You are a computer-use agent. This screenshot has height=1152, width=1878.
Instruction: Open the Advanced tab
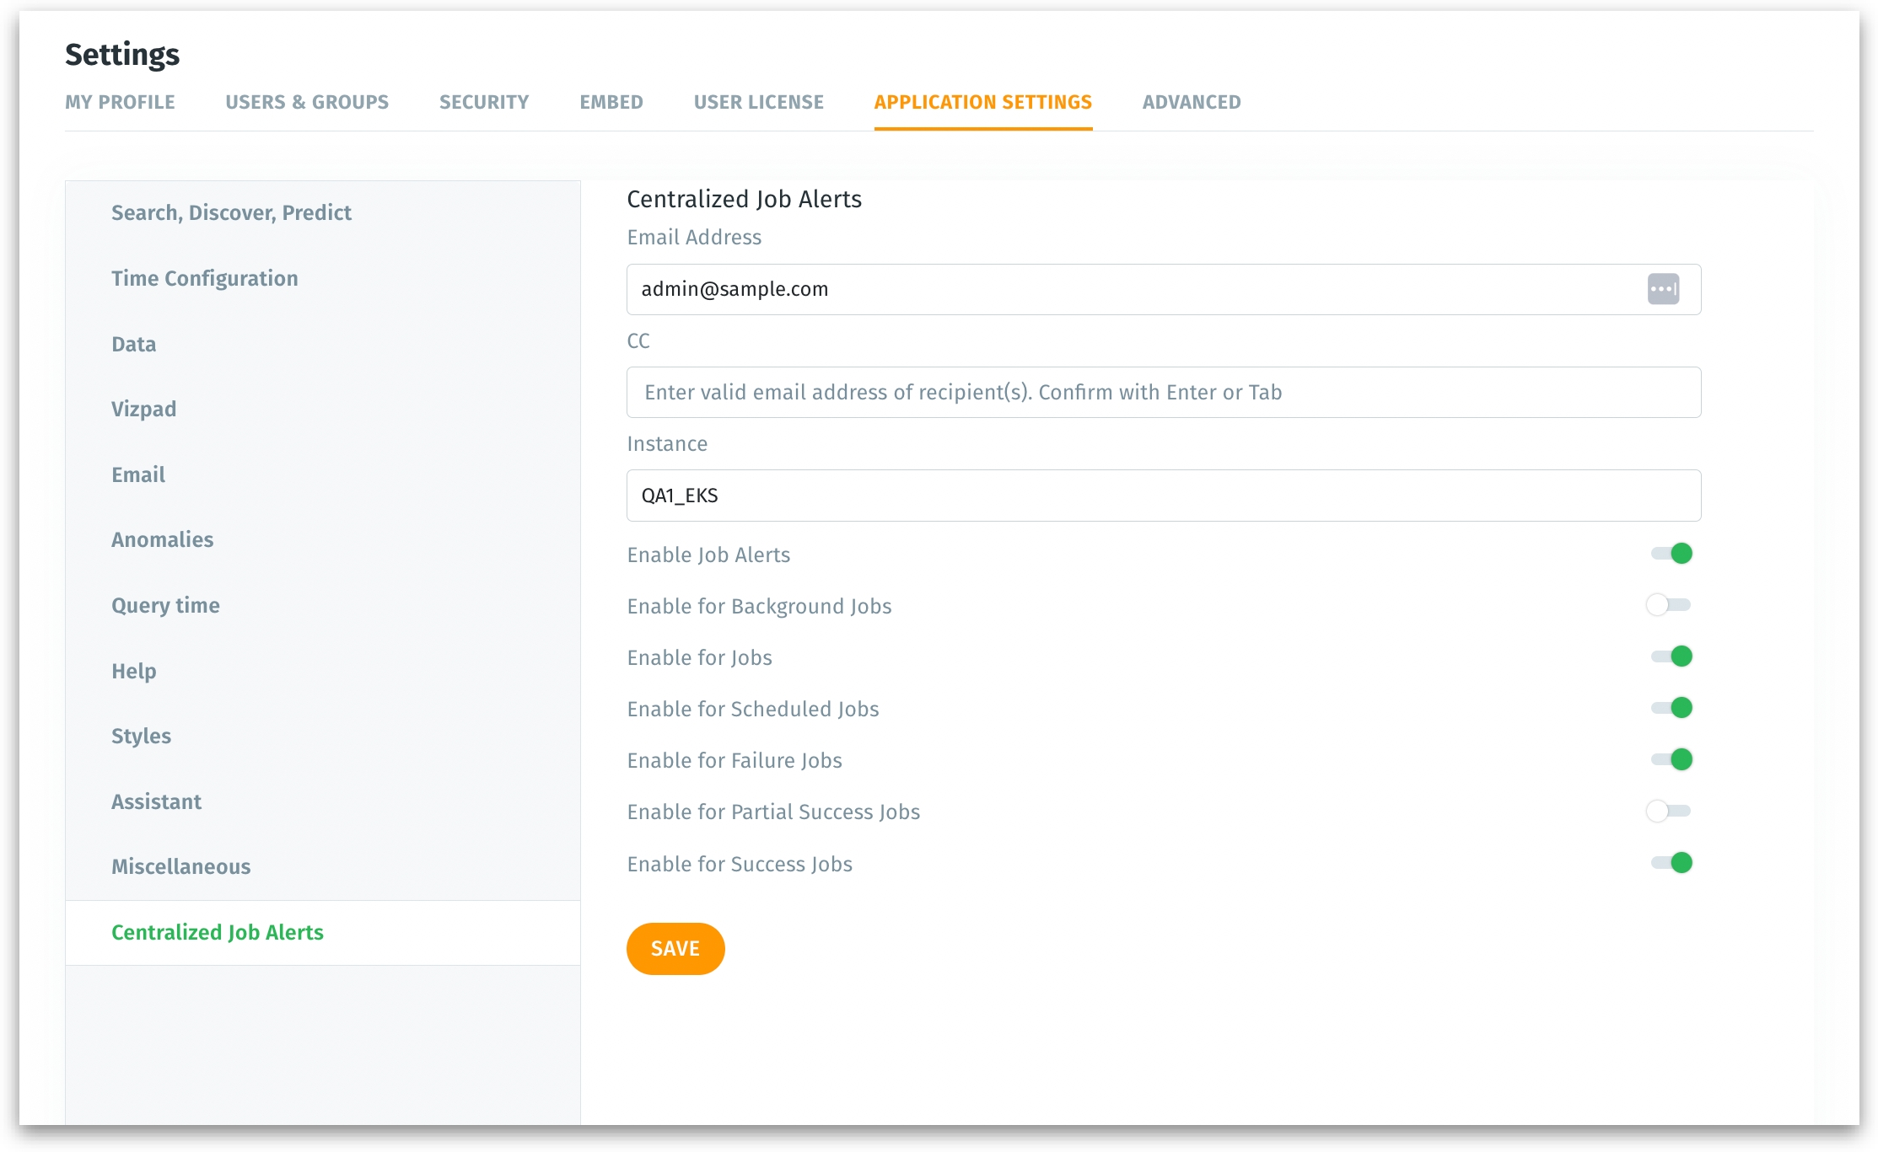click(x=1192, y=102)
